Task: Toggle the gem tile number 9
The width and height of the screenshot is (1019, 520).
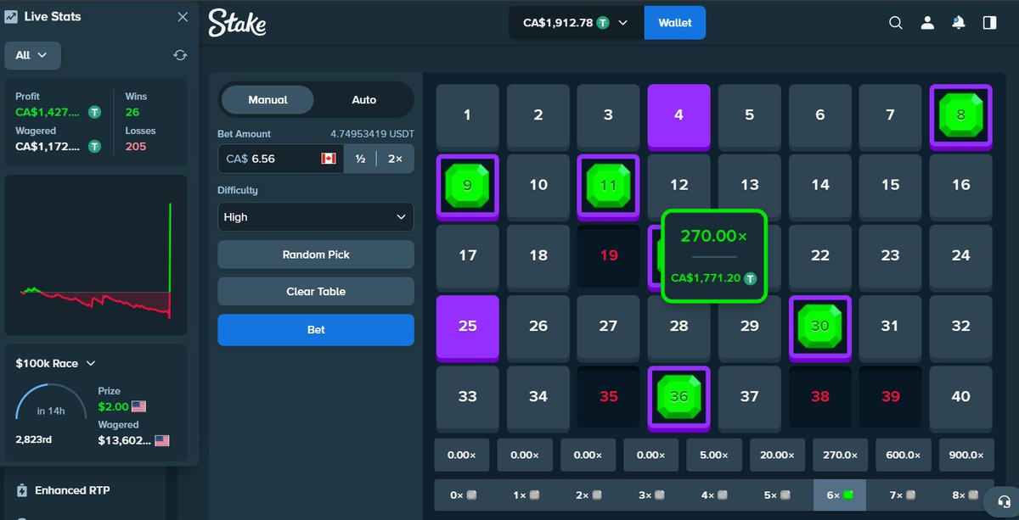Action: point(468,186)
